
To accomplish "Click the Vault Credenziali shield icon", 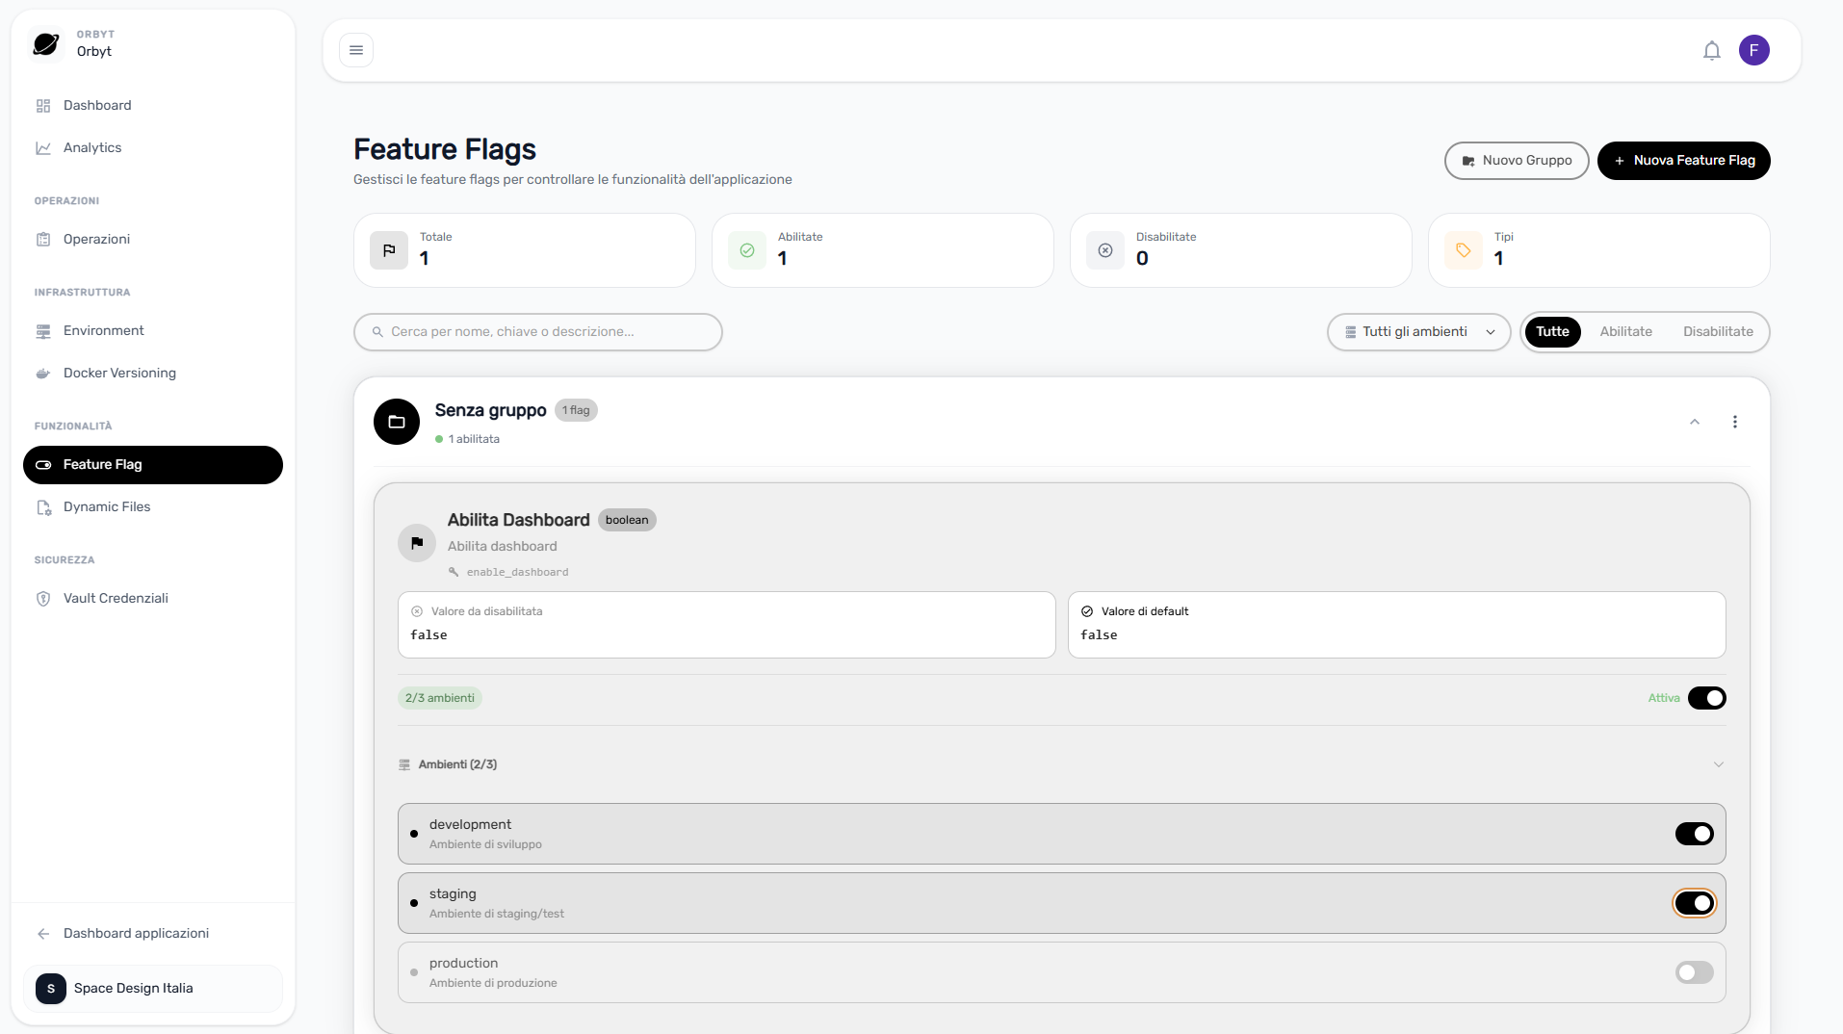I will tap(43, 599).
